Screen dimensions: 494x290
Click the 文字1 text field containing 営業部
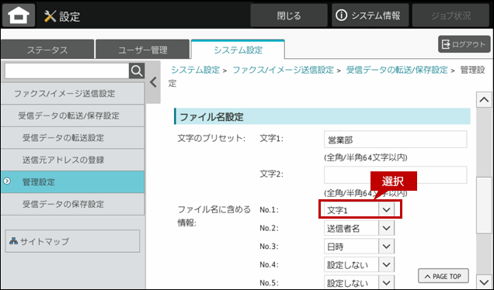395,140
